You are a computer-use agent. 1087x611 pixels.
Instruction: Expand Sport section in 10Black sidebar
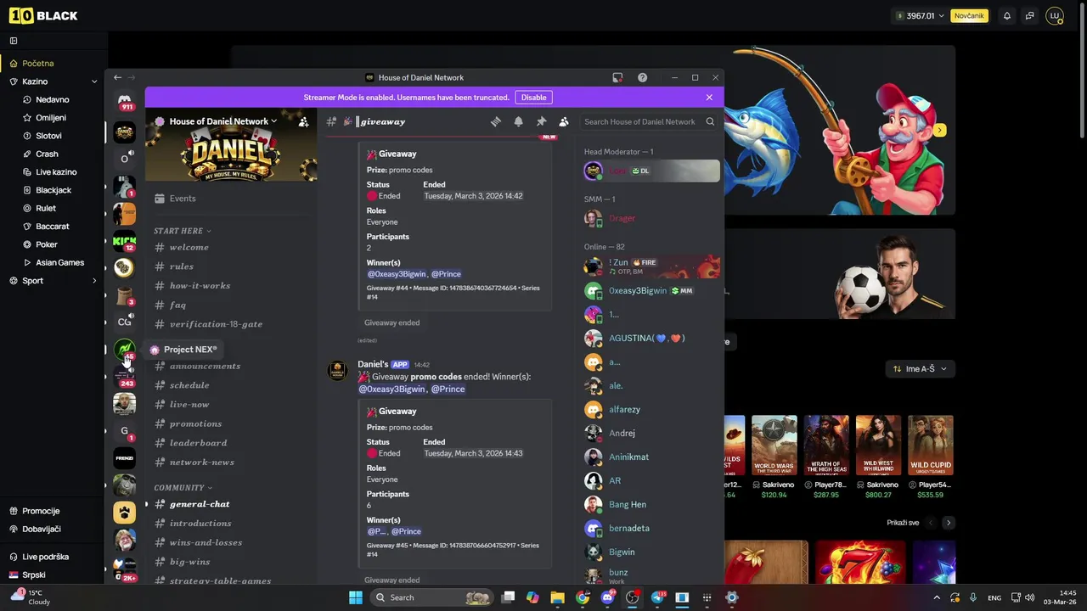coord(94,281)
